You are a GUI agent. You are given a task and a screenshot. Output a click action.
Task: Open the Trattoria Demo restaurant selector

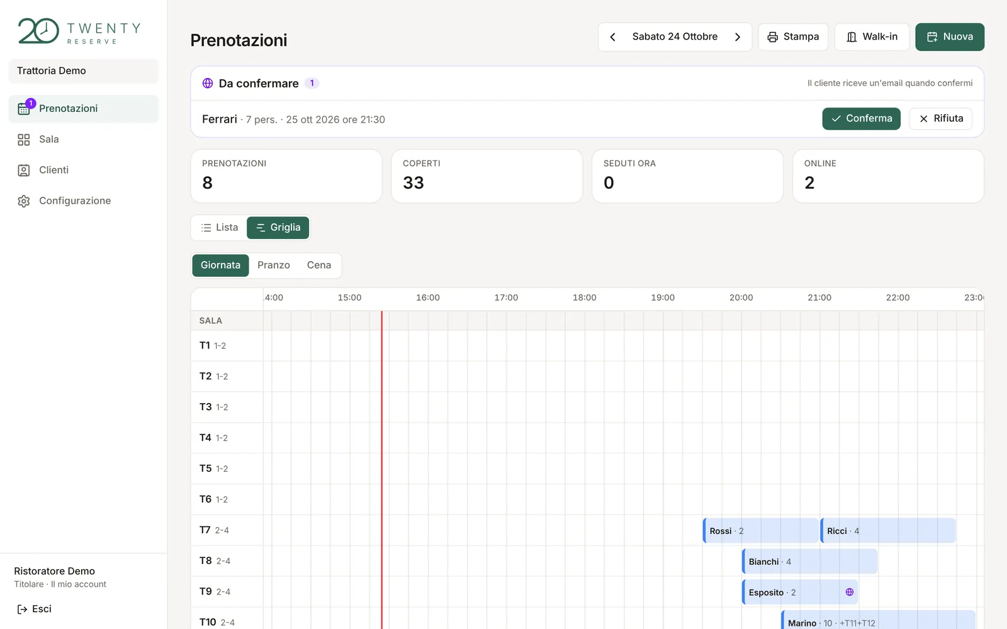83,71
